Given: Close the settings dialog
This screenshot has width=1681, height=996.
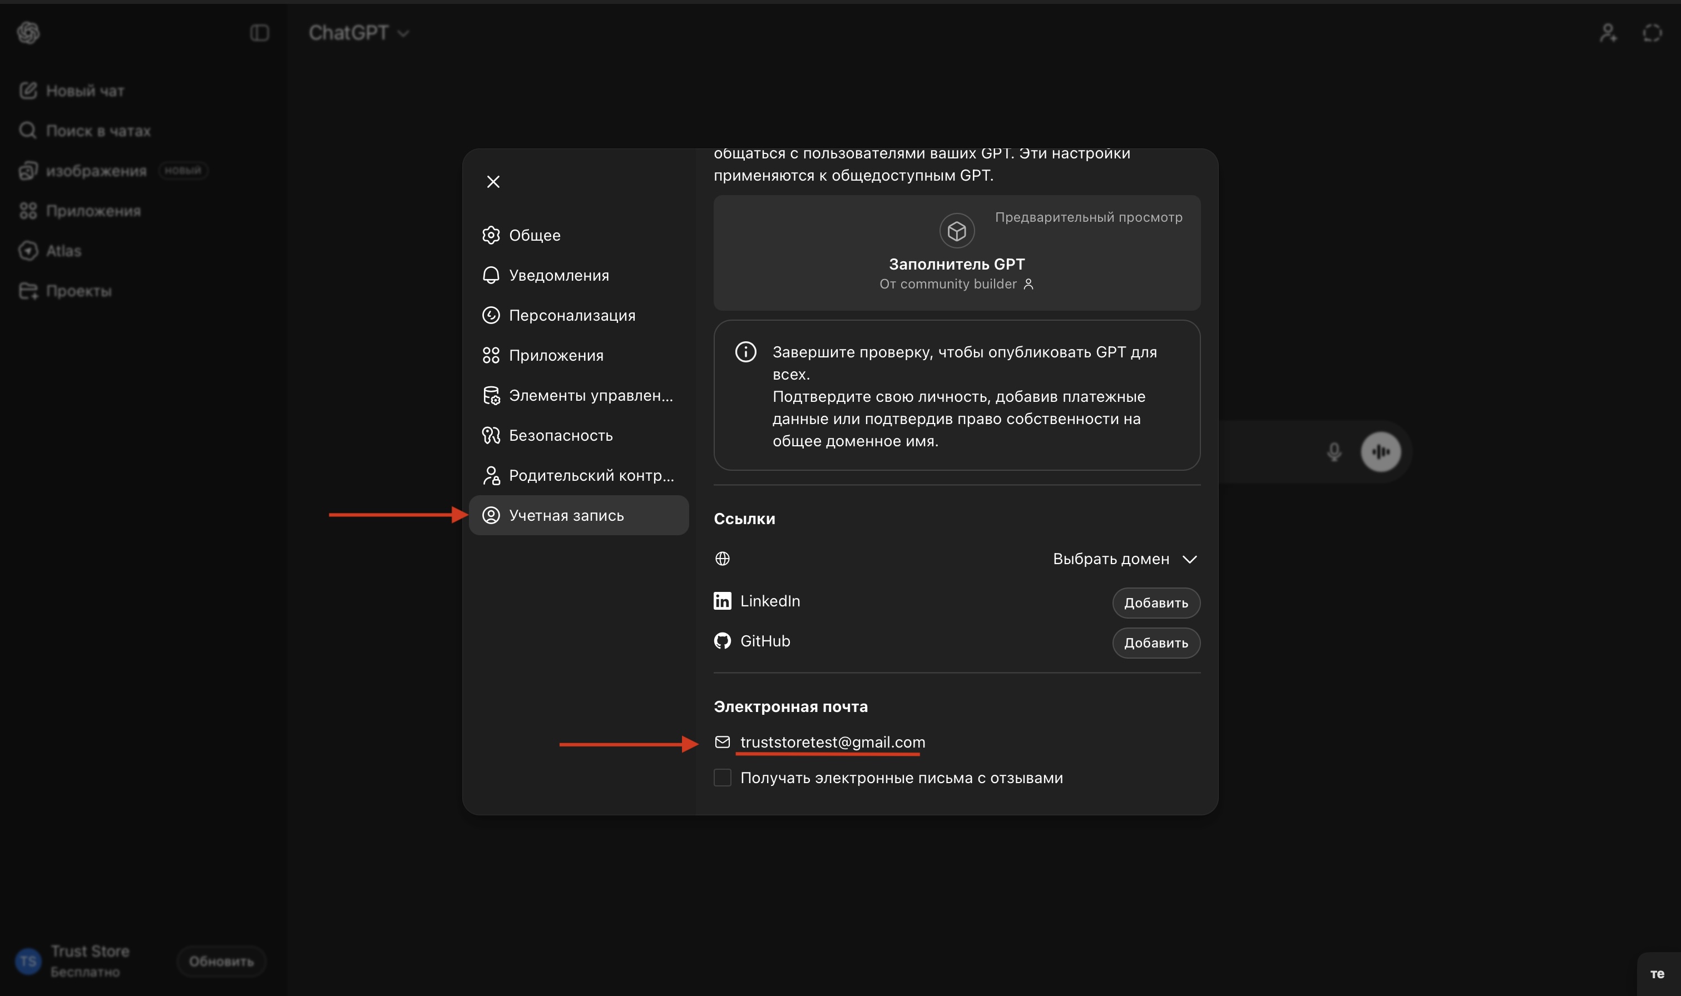Looking at the screenshot, I should click(493, 181).
